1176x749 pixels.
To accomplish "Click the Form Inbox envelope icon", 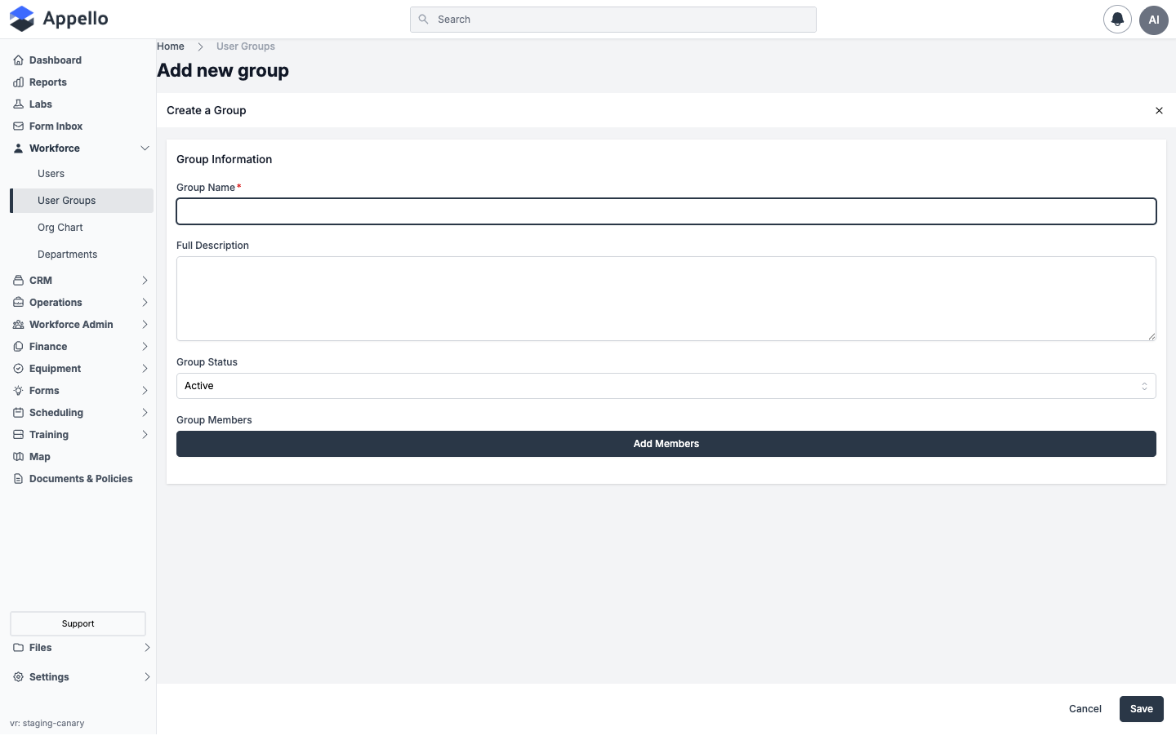I will point(18,126).
